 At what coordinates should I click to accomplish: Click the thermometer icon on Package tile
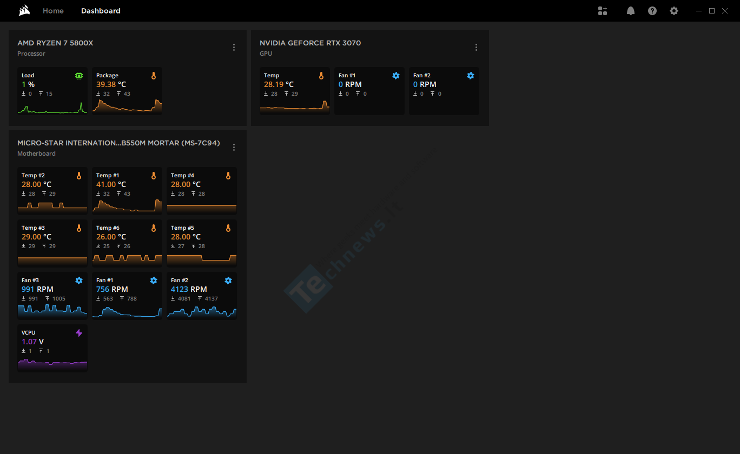(x=154, y=76)
